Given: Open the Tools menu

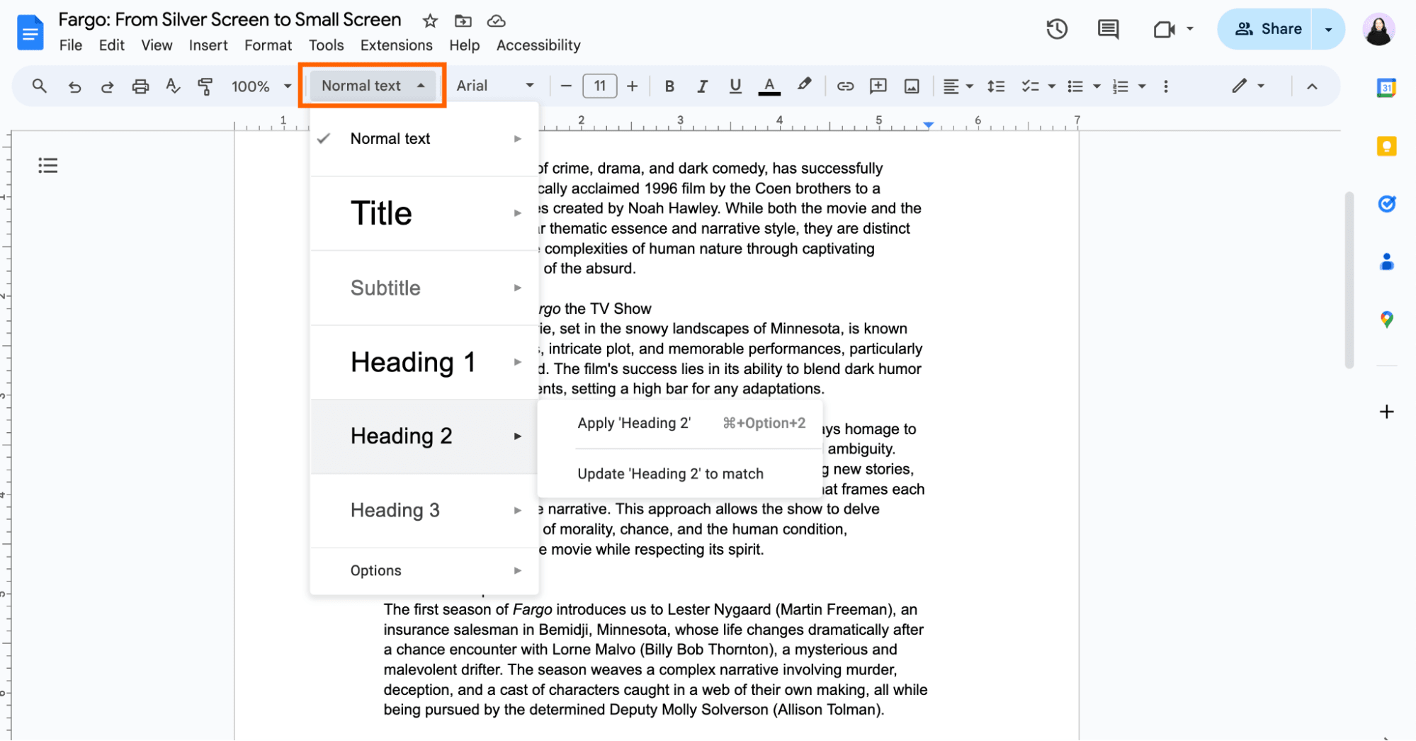Looking at the screenshot, I should [x=326, y=45].
